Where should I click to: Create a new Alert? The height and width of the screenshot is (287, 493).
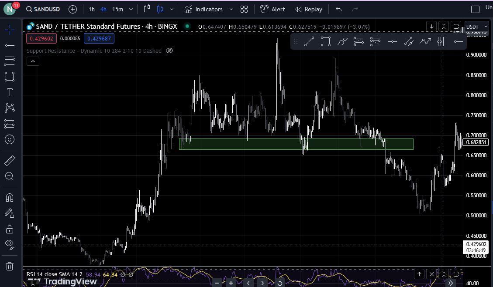272,10
